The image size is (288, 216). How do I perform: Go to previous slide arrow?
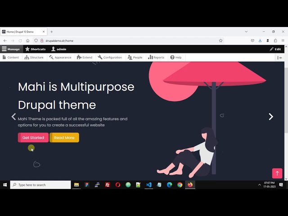coord(13,117)
